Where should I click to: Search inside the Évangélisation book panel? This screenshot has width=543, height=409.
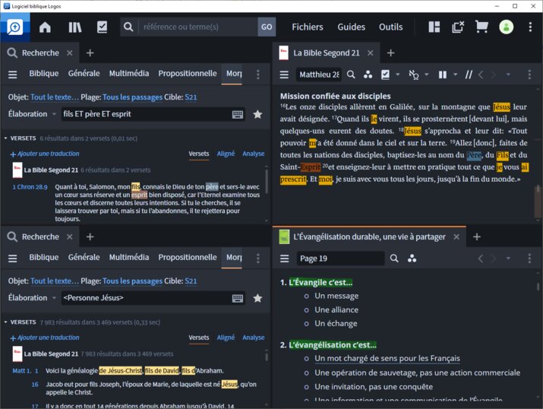tap(394, 258)
